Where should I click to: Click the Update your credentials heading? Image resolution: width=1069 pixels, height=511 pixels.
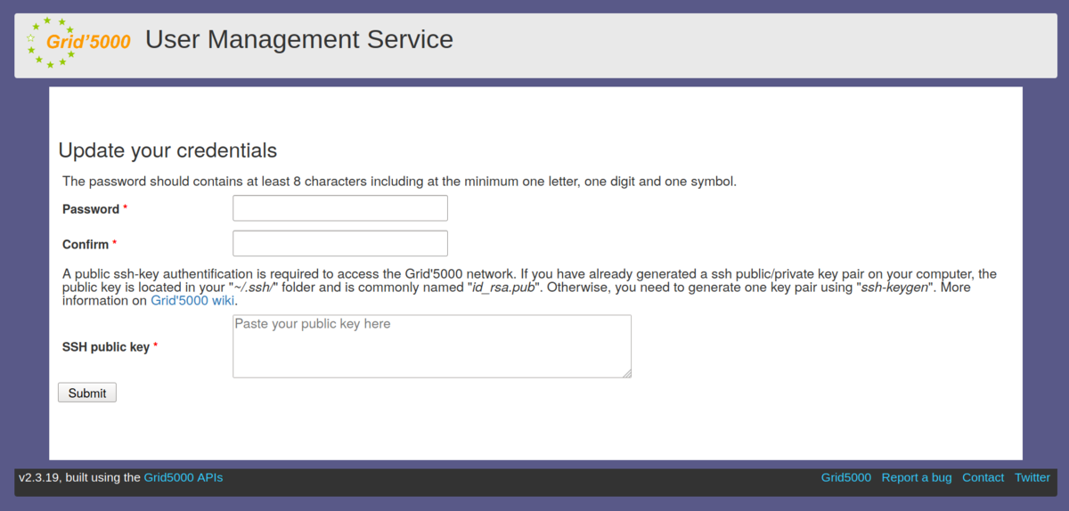(x=167, y=150)
